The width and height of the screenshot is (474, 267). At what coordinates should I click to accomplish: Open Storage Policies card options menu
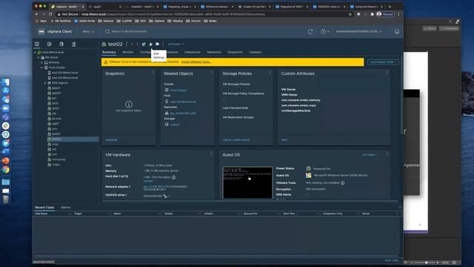click(x=270, y=73)
